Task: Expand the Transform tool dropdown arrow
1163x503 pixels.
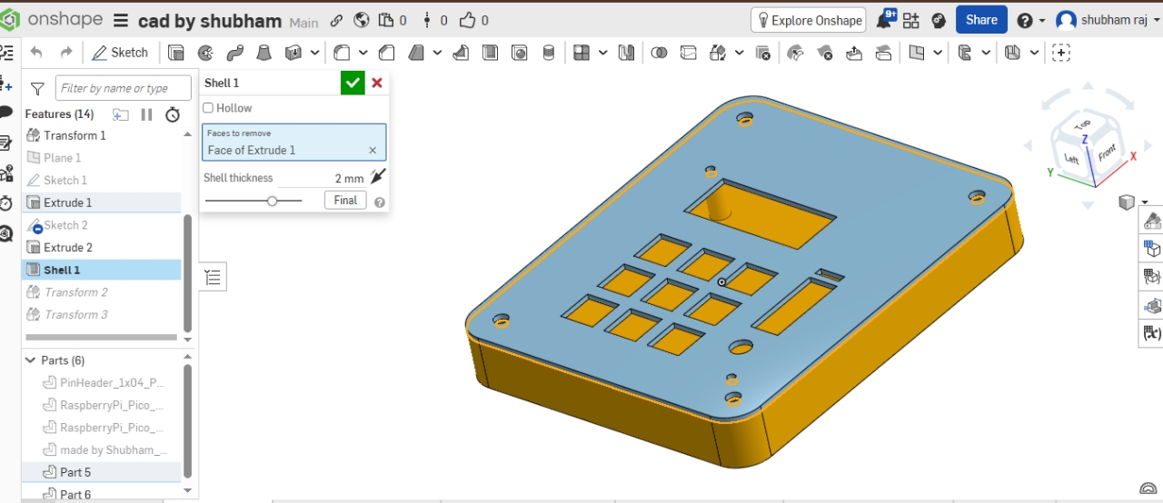Action: pyautogui.click(x=739, y=53)
